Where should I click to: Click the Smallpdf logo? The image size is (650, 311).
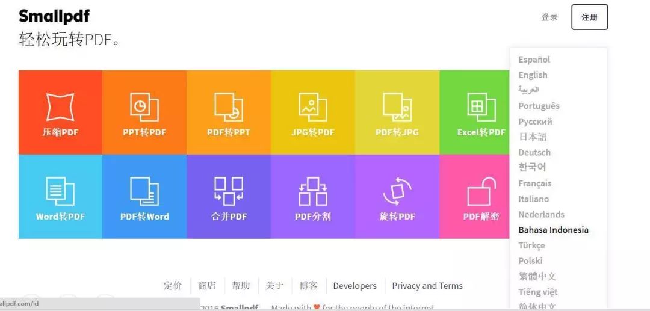pyautogui.click(x=54, y=17)
